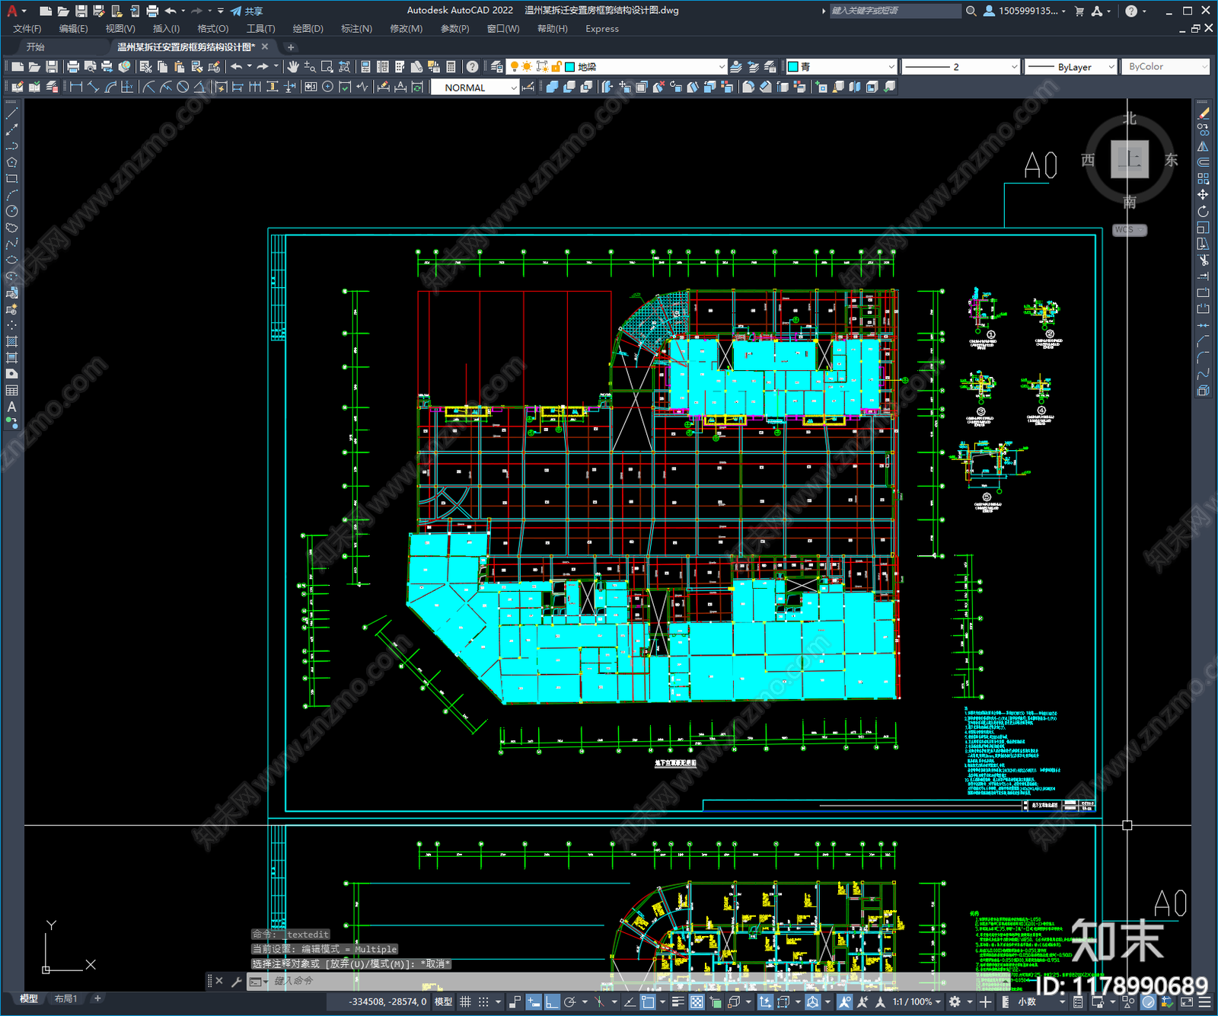Viewport: 1218px width, 1016px height.
Task: Click the 开始 start tab
Action: pos(36,47)
